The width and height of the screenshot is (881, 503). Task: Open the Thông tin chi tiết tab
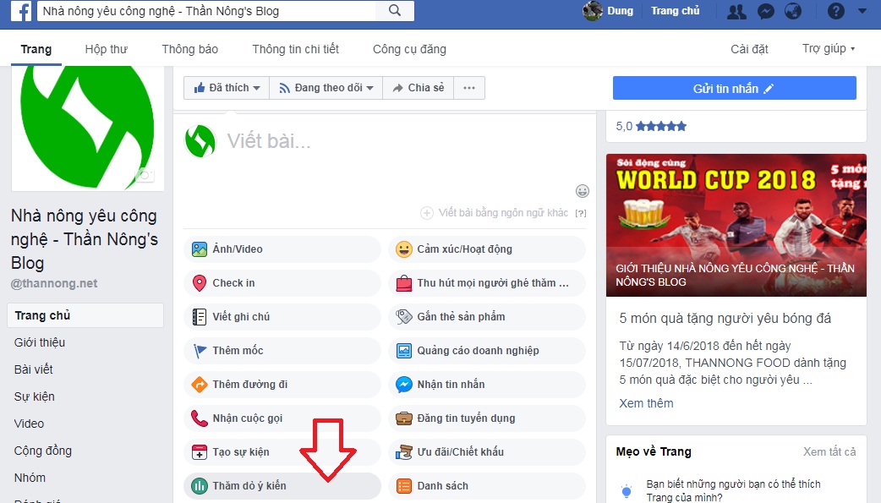(x=296, y=49)
